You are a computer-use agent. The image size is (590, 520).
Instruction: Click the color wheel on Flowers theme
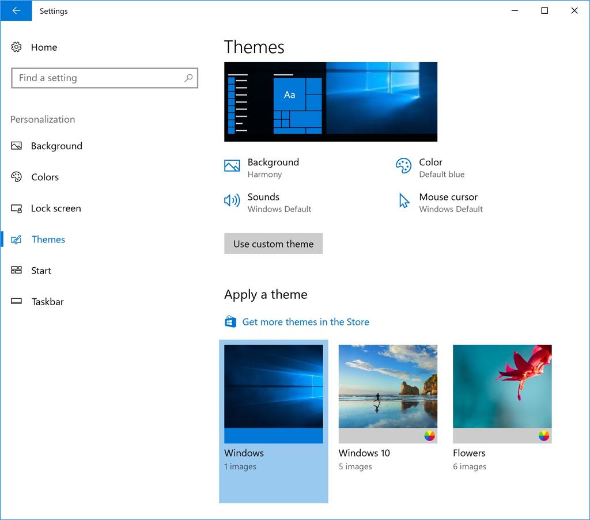tap(544, 436)
